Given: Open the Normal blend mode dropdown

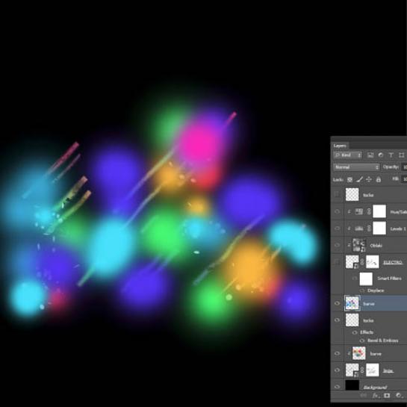Looking at the screenshot, I should (x=356, y=167).
